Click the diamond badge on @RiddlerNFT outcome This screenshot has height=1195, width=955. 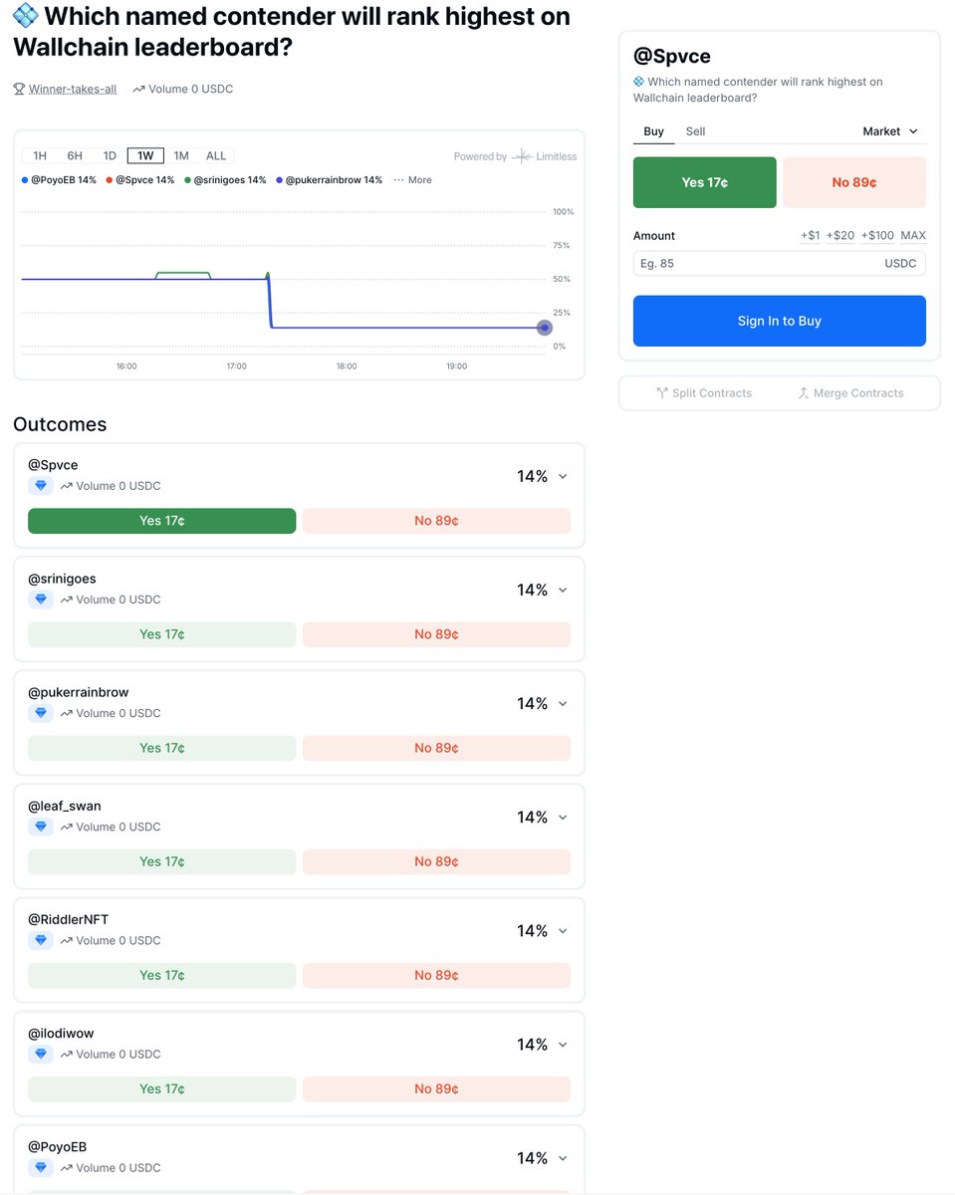tap(38, 939)
